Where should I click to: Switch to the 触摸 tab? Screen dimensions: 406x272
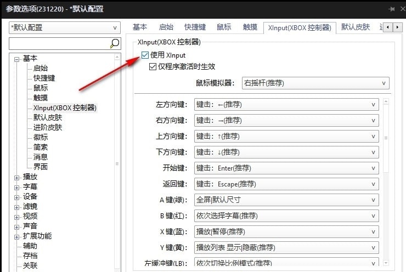click(x=250, y=27)
